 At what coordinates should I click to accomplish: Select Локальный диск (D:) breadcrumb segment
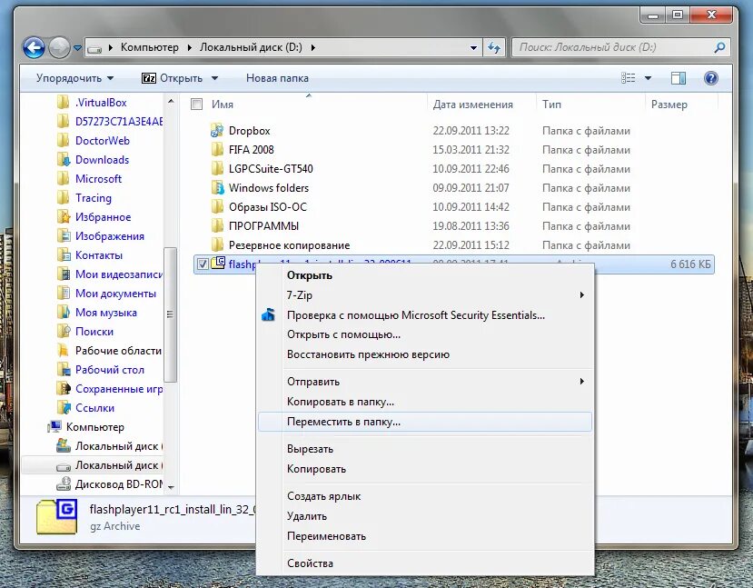[252, 47]
